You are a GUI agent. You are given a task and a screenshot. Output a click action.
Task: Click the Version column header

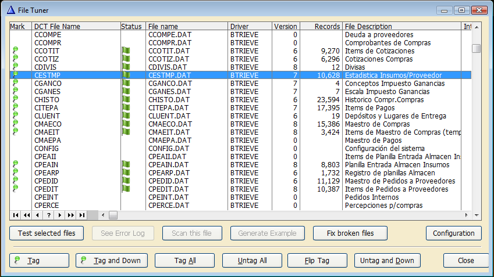click(x=286, y=26)
